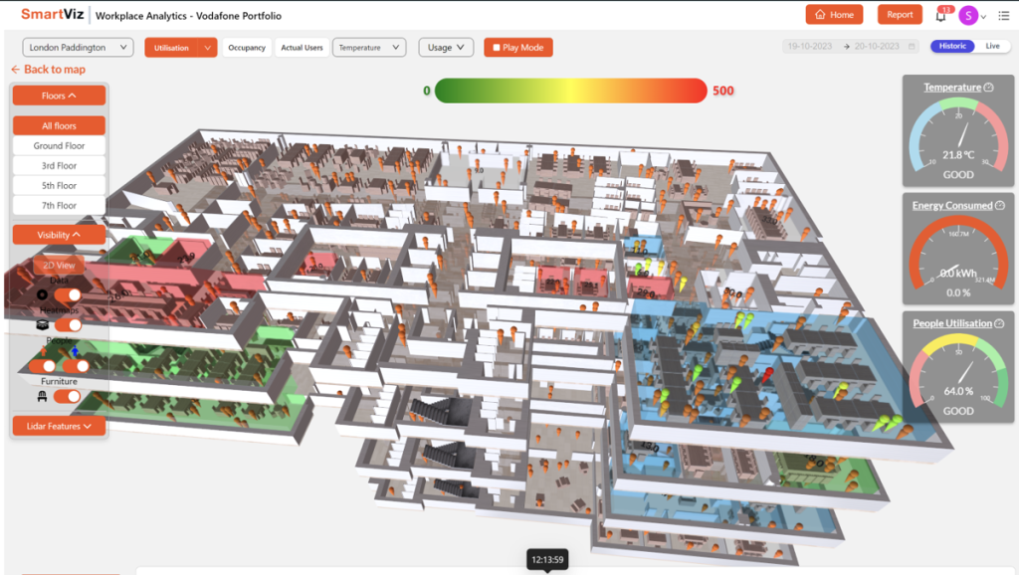This screenshot has width=1019, height=575.
Task: Turn off the Heatmaps toggle
Action: point(68,325)
